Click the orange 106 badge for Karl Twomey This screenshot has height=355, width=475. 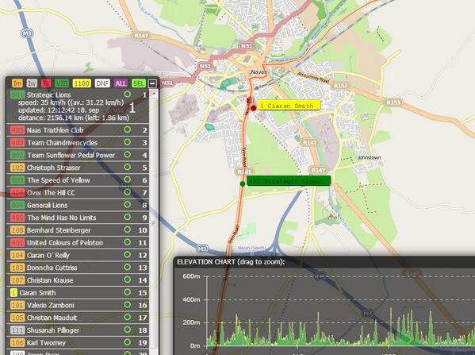pyautogui.click(x=17, y=342)
